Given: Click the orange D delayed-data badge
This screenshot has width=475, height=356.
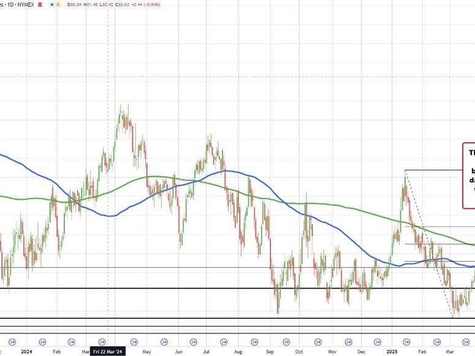Looking at the screenshot, I should tap(58, 5).
